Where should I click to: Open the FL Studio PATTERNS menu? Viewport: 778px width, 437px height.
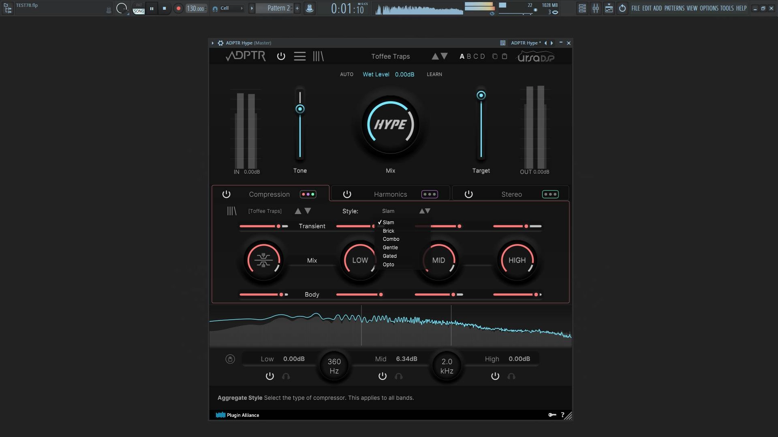click(674, 8)
